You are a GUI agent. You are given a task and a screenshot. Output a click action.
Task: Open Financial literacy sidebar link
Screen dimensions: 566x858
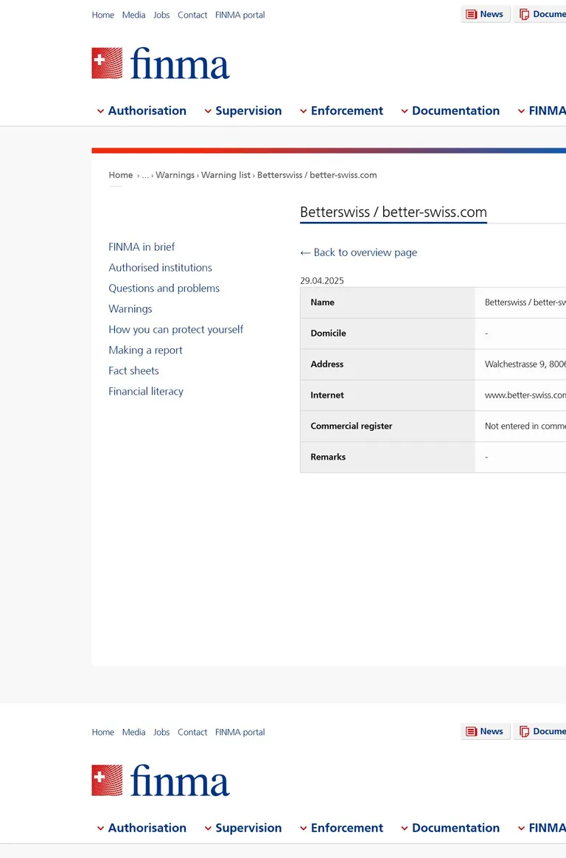(x=146, y=391)
